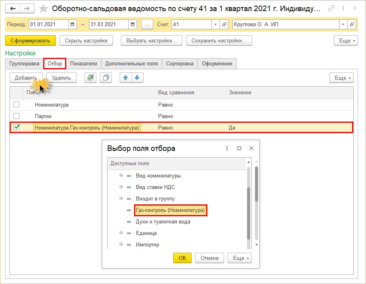Move filter row up with arrow icon
Viewport: 366px width, 284px height.
coord(126,78)
